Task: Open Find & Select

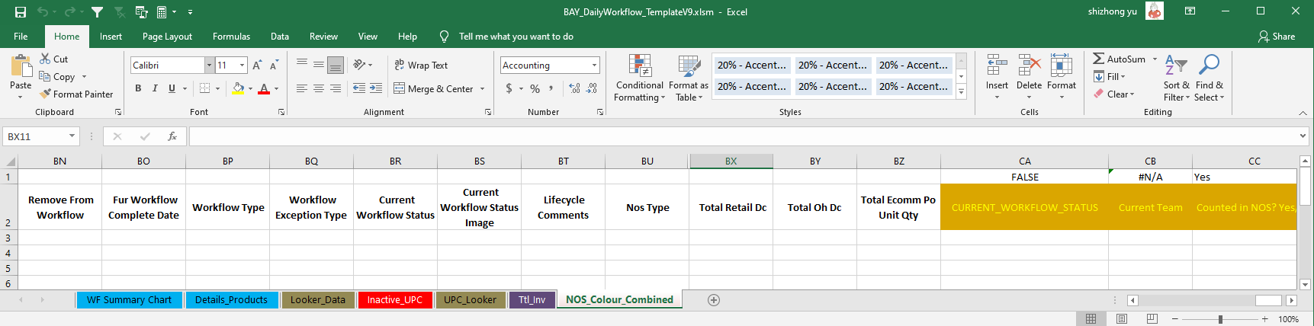Action: coord(1209,78)
